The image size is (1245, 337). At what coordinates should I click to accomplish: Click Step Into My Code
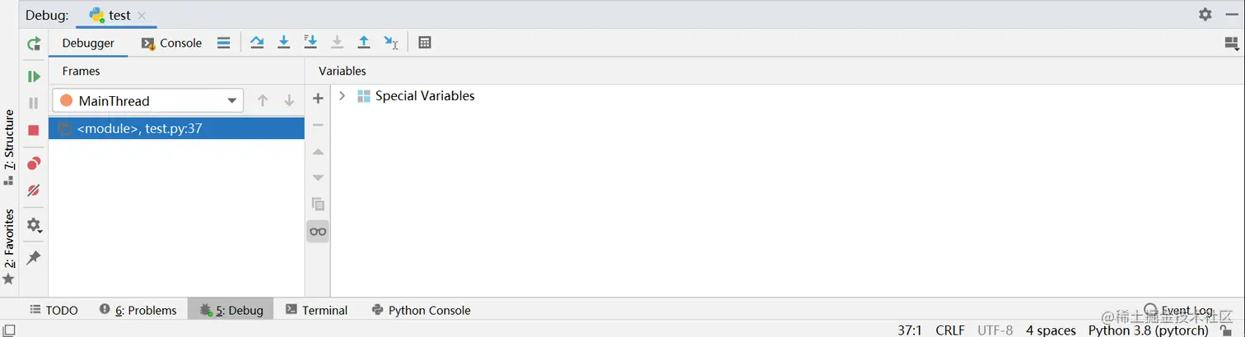pos(310,43)
